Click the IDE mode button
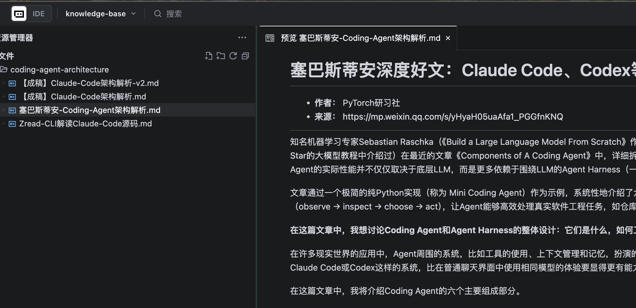636x308 pixels. tap(39, 14)
